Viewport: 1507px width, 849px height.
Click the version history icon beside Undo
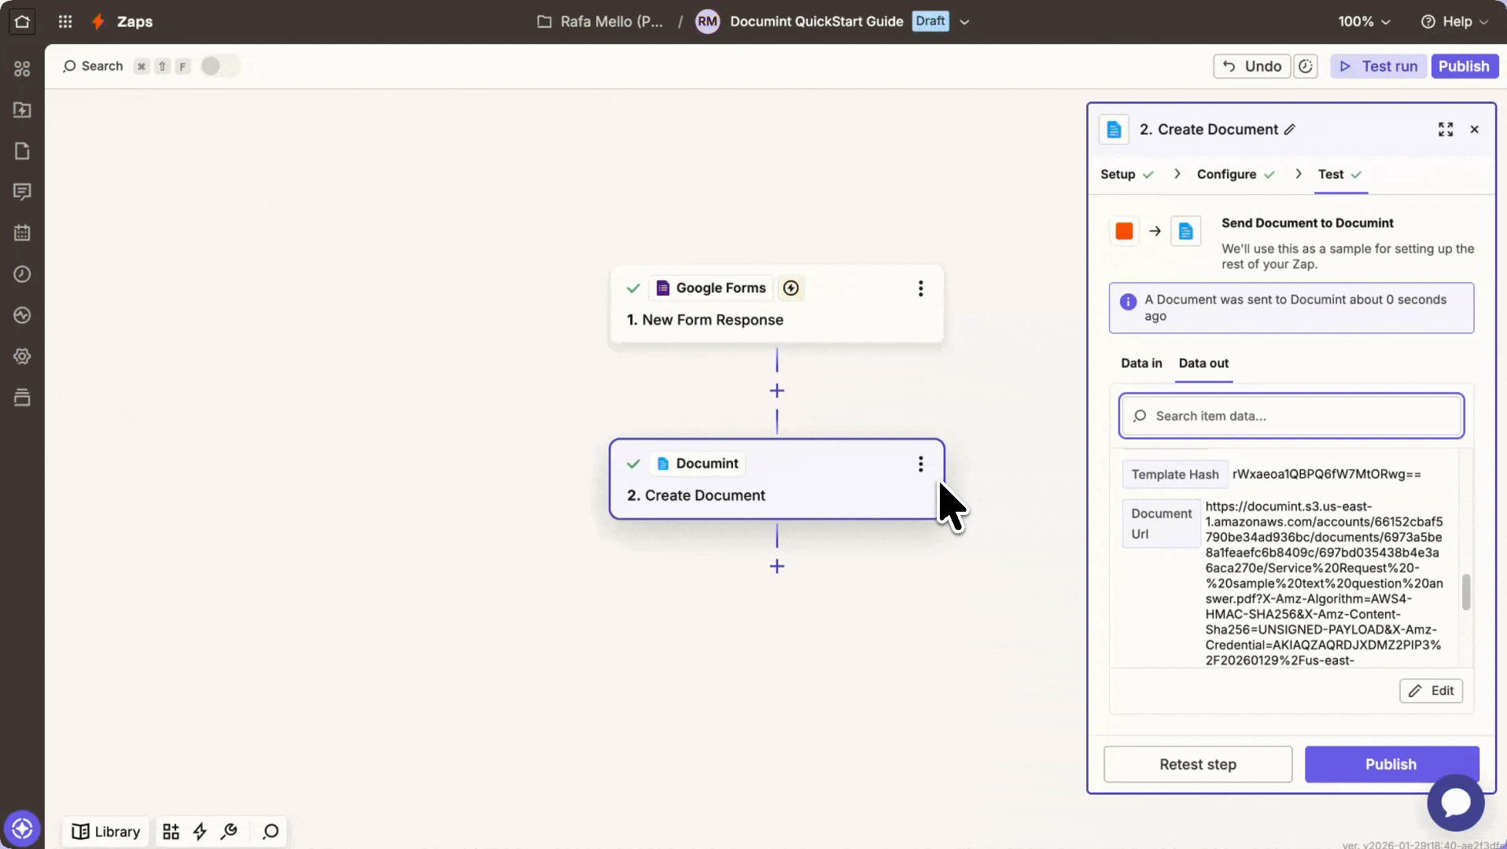tap(1306, 67)
